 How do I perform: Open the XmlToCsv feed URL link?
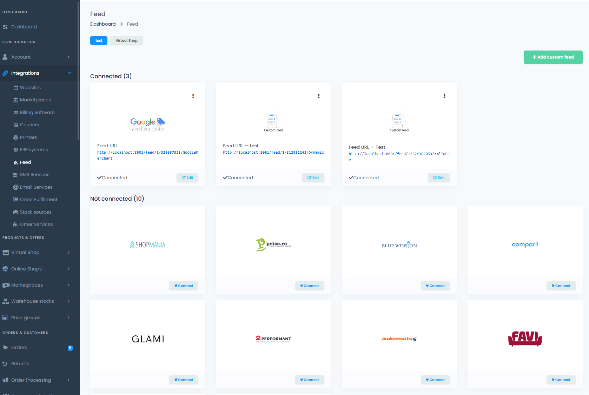coord(399,157)
